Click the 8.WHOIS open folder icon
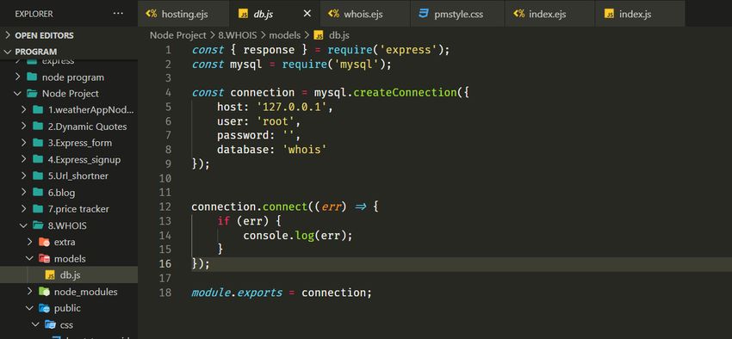 pyautogui.click(x=38, y=225)
